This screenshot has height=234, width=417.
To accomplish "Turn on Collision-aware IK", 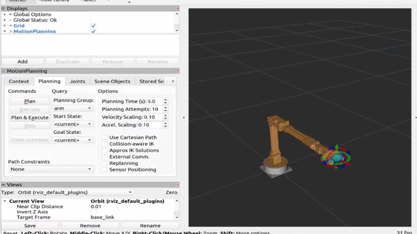I will (105, 144).
